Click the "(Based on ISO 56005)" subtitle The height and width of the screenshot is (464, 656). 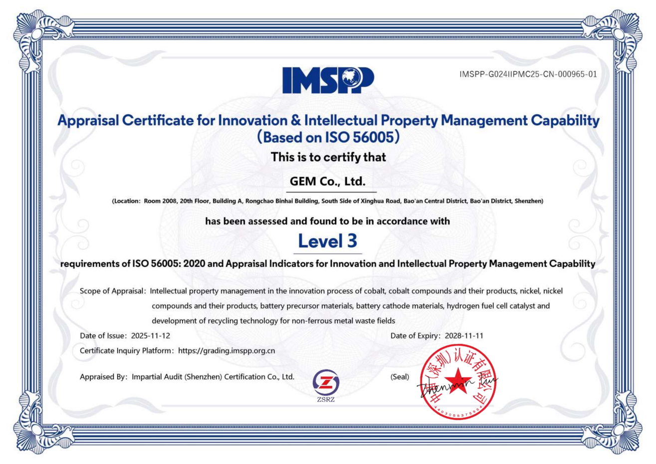click(x=328, y=137)
